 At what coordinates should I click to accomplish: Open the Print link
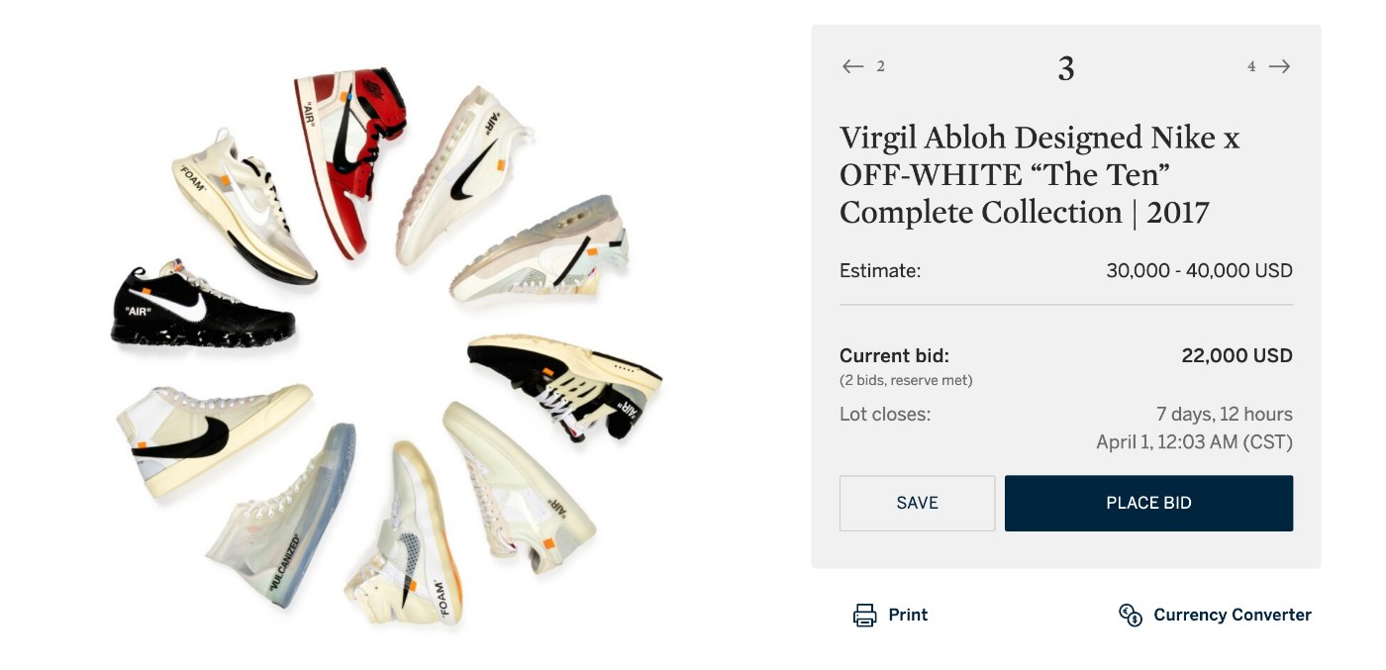(x=907, y=615)
